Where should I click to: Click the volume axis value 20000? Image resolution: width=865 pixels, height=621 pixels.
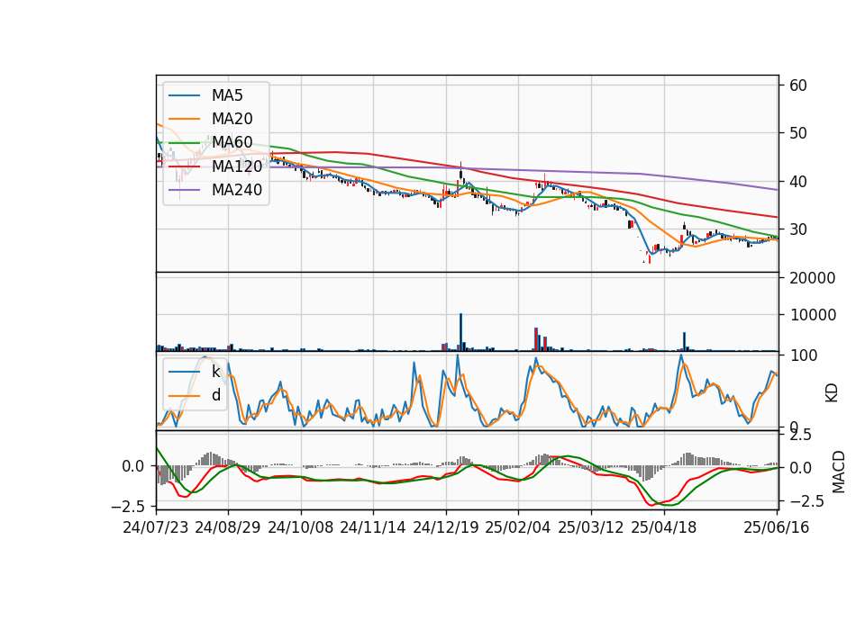[813, 278]
